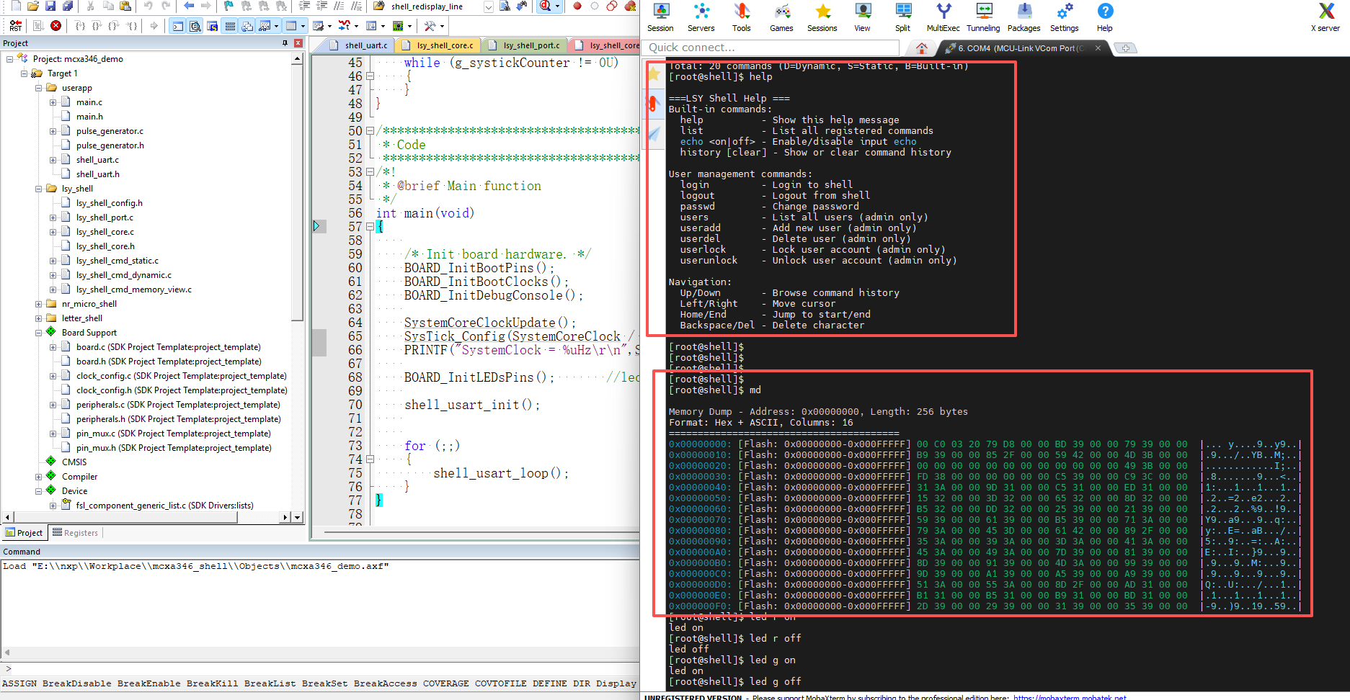Click the save file toolbar icon

click(x=50, y=6)
